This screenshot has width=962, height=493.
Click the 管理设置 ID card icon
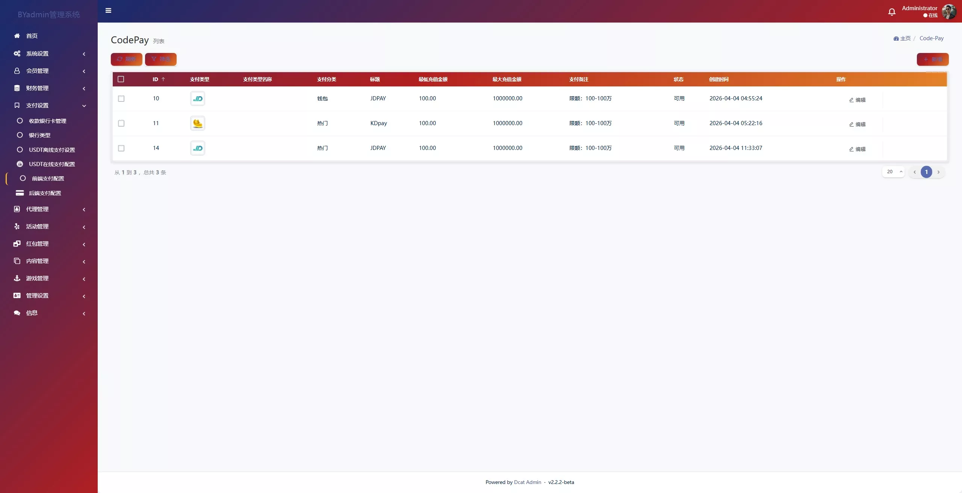[x=17, y=295]
